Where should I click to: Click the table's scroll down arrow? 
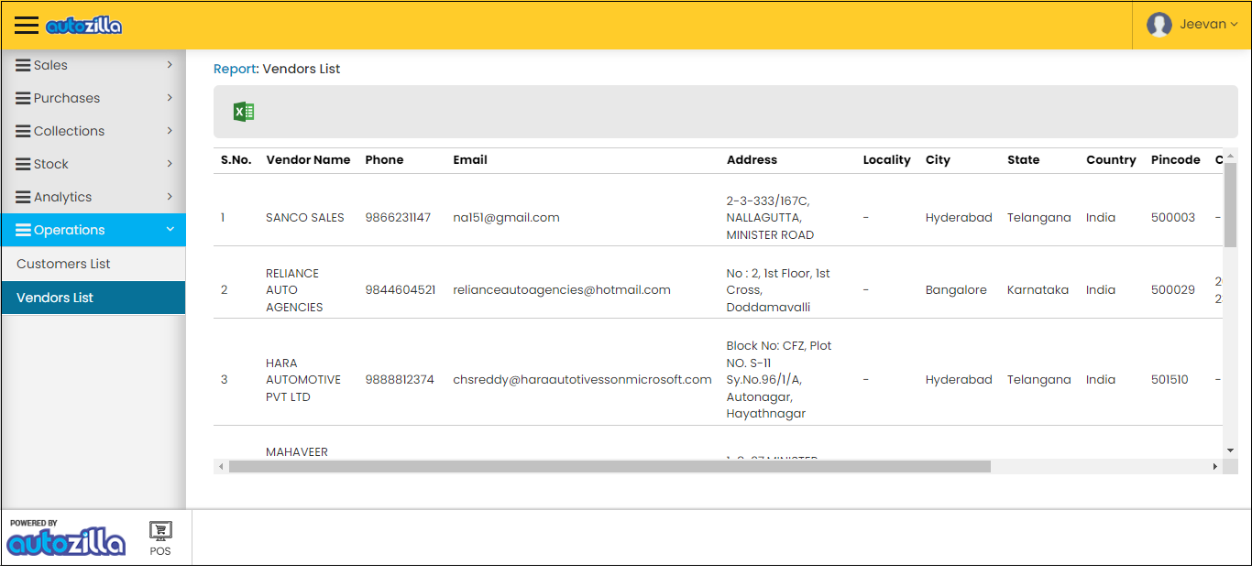point(1230,450)
